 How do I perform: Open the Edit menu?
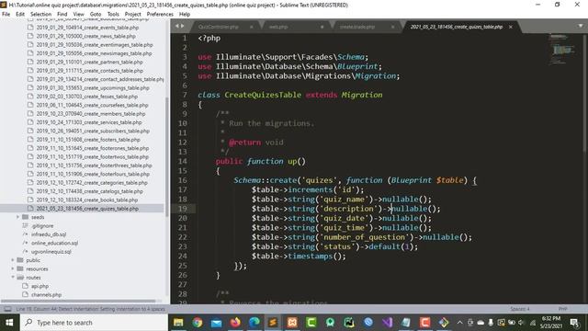[20, 15]
